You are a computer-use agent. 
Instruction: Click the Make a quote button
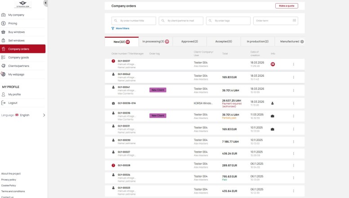point(286,6)
